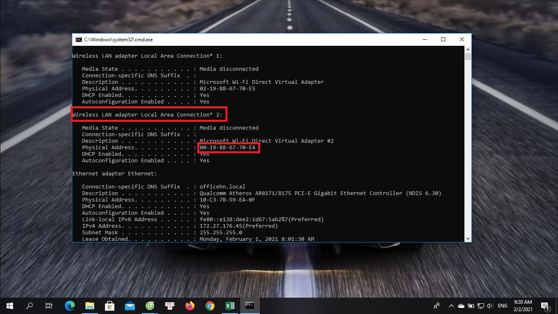Launch Firefox from the taskbar
Image resolution: width=558 pixels, height=314 pixels.
190,305
